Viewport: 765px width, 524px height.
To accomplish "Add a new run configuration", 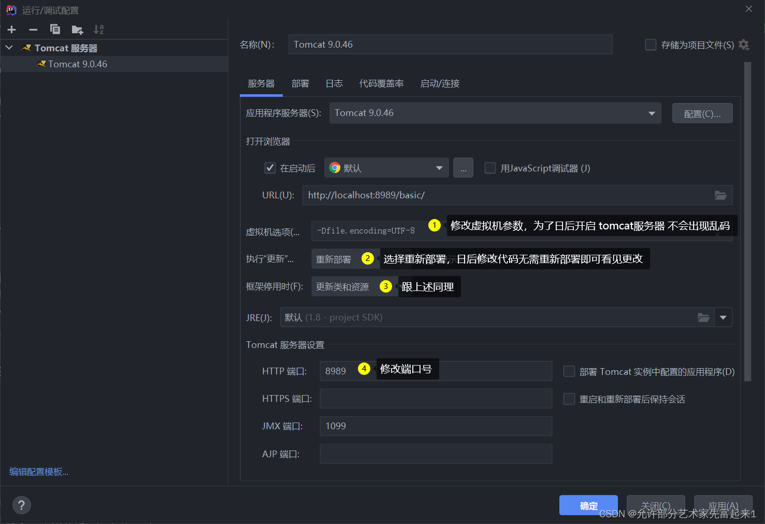I will [x=12, y=30].
